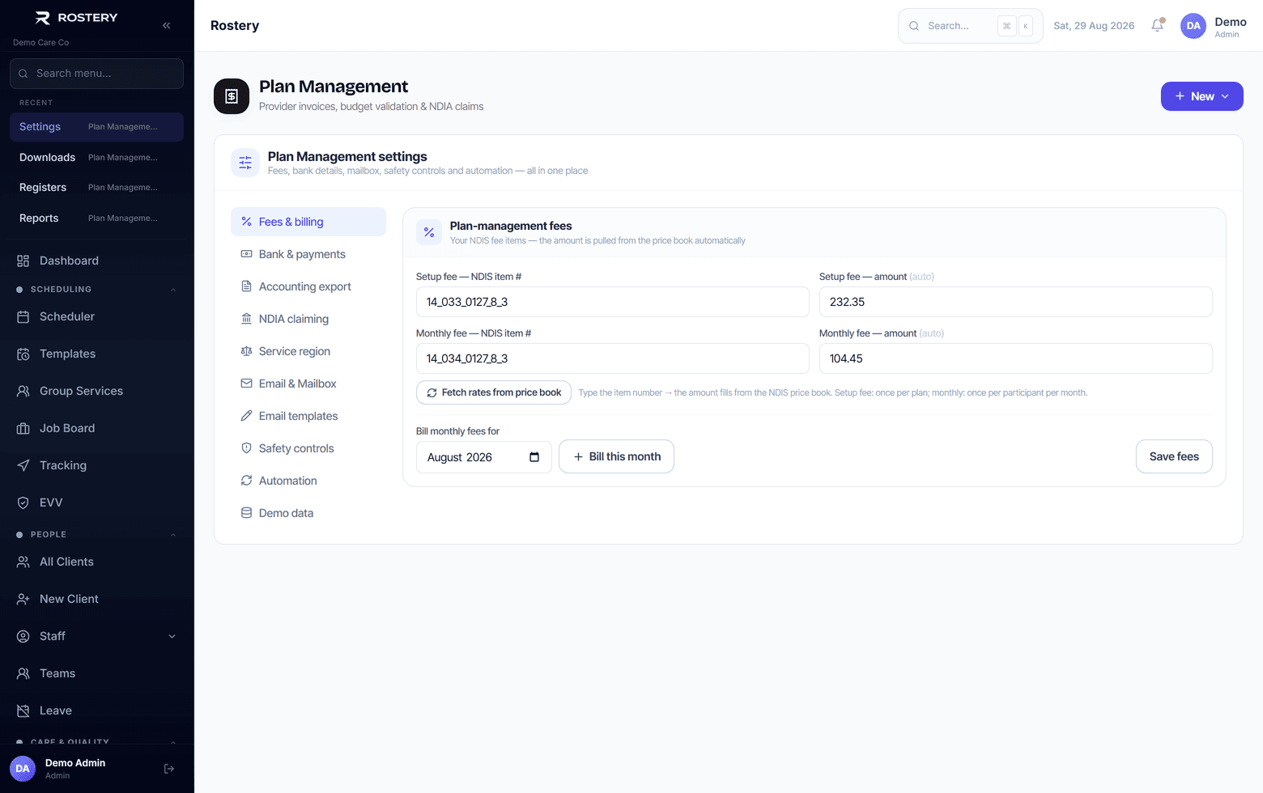Click the Teams people icon
Viewport: 1263px width, 793px height.
coord(23,673)
